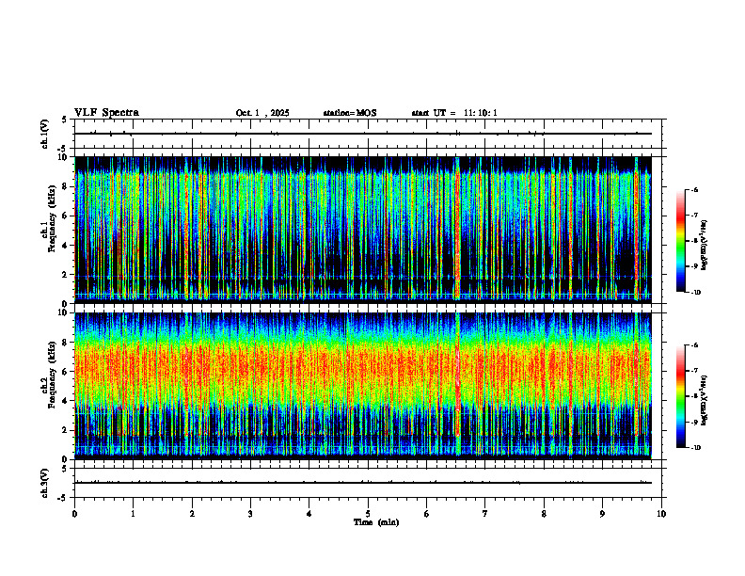Click time axis tick label "2"
The width and height of the screenshot is (745, 576).
[192, 514]
